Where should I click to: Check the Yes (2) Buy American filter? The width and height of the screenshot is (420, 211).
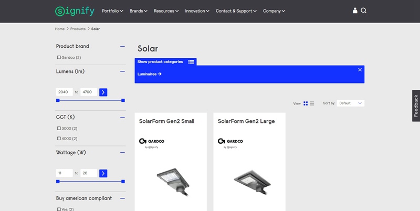tap(59, 209)
